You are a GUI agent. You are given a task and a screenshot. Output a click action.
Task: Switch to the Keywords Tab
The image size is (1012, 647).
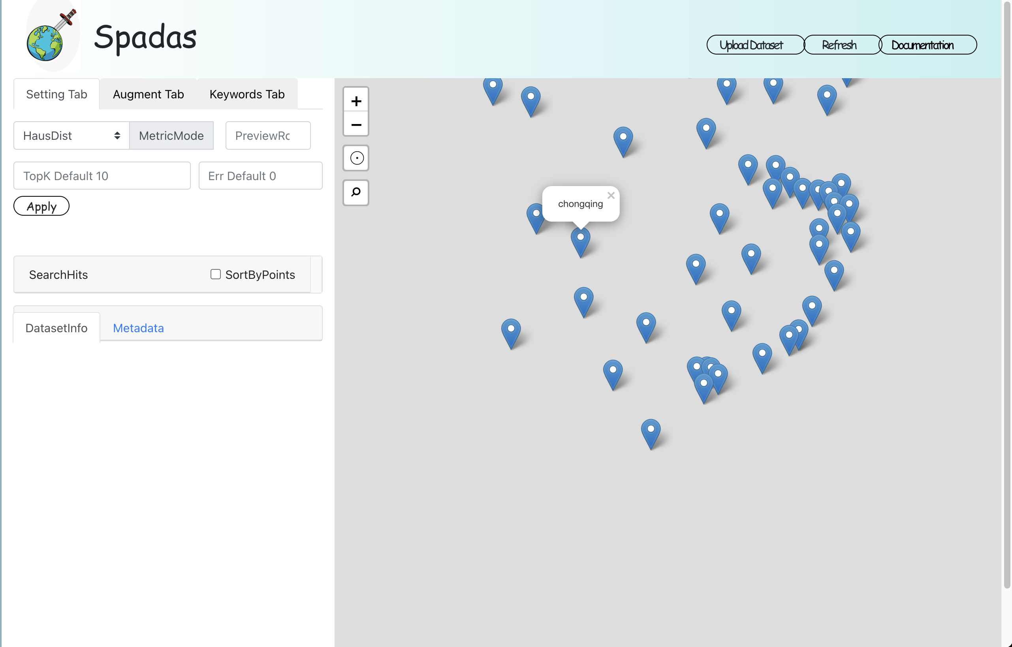247,94
